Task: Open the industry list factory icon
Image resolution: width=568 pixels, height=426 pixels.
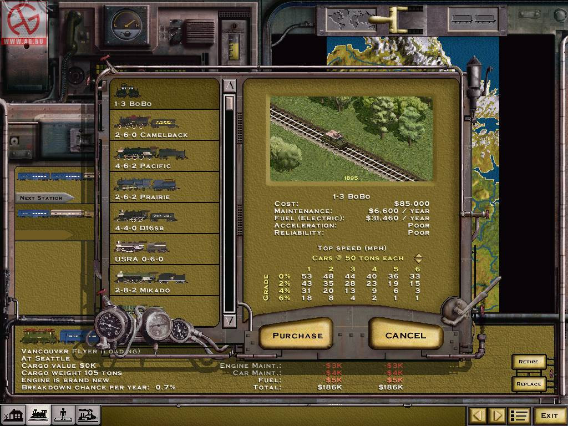Action: point(88,415)
